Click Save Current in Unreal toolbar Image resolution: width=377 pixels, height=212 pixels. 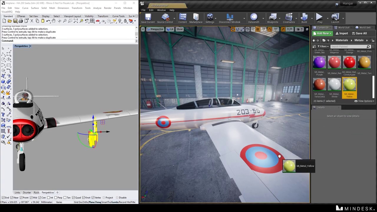(x=148, y=19)
